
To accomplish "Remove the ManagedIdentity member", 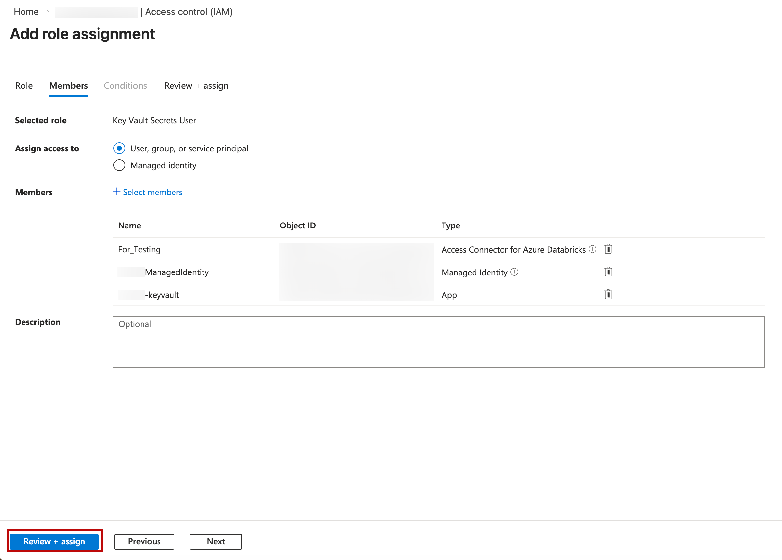I will [x=608, y=272].
